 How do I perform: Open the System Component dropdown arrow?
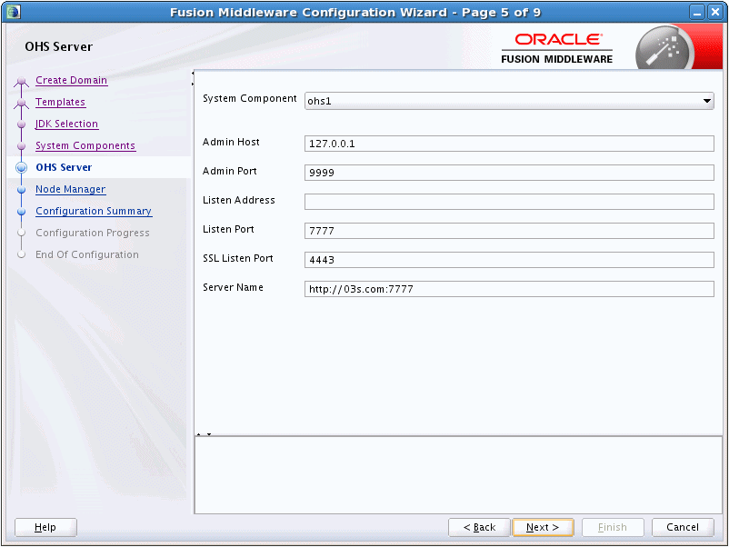coord(706,101)
